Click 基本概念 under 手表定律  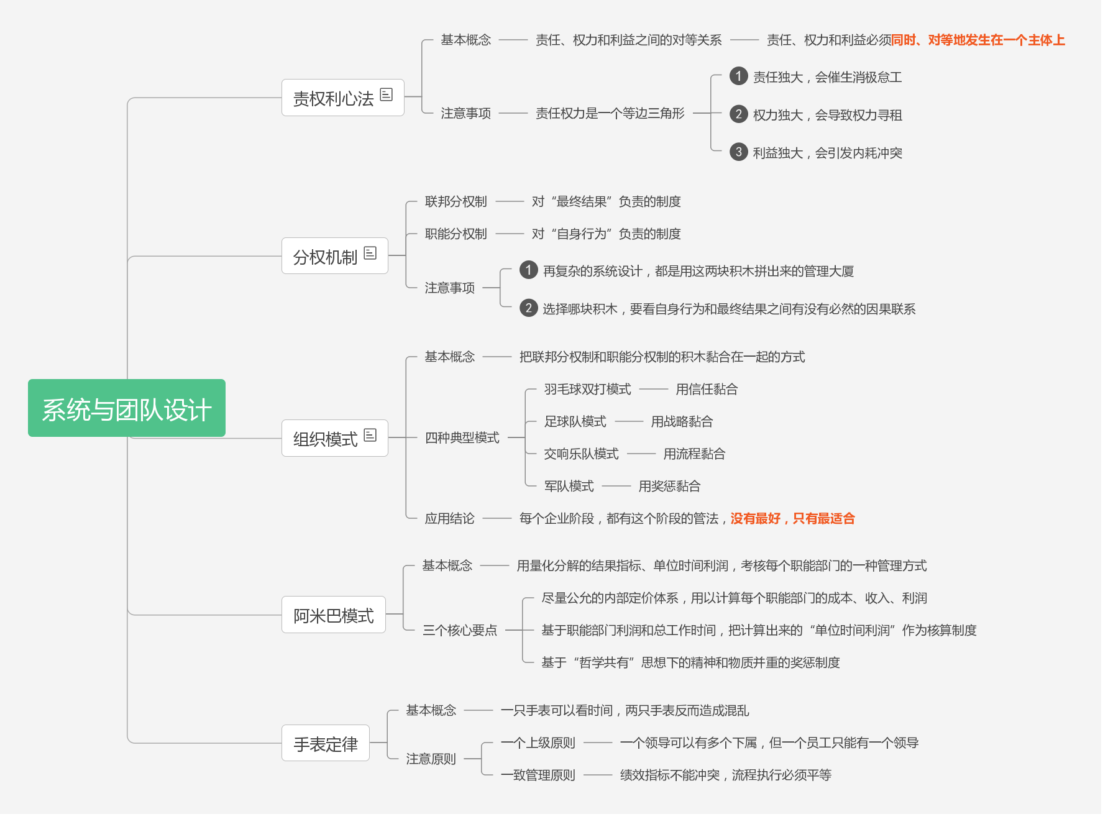point(431,710)
